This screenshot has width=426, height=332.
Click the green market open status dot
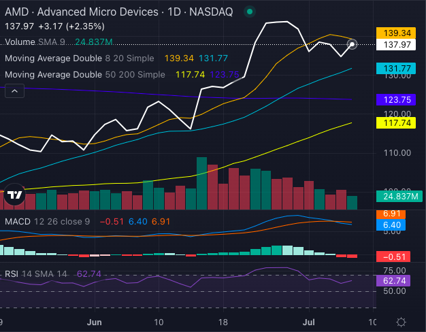point(250,12)
